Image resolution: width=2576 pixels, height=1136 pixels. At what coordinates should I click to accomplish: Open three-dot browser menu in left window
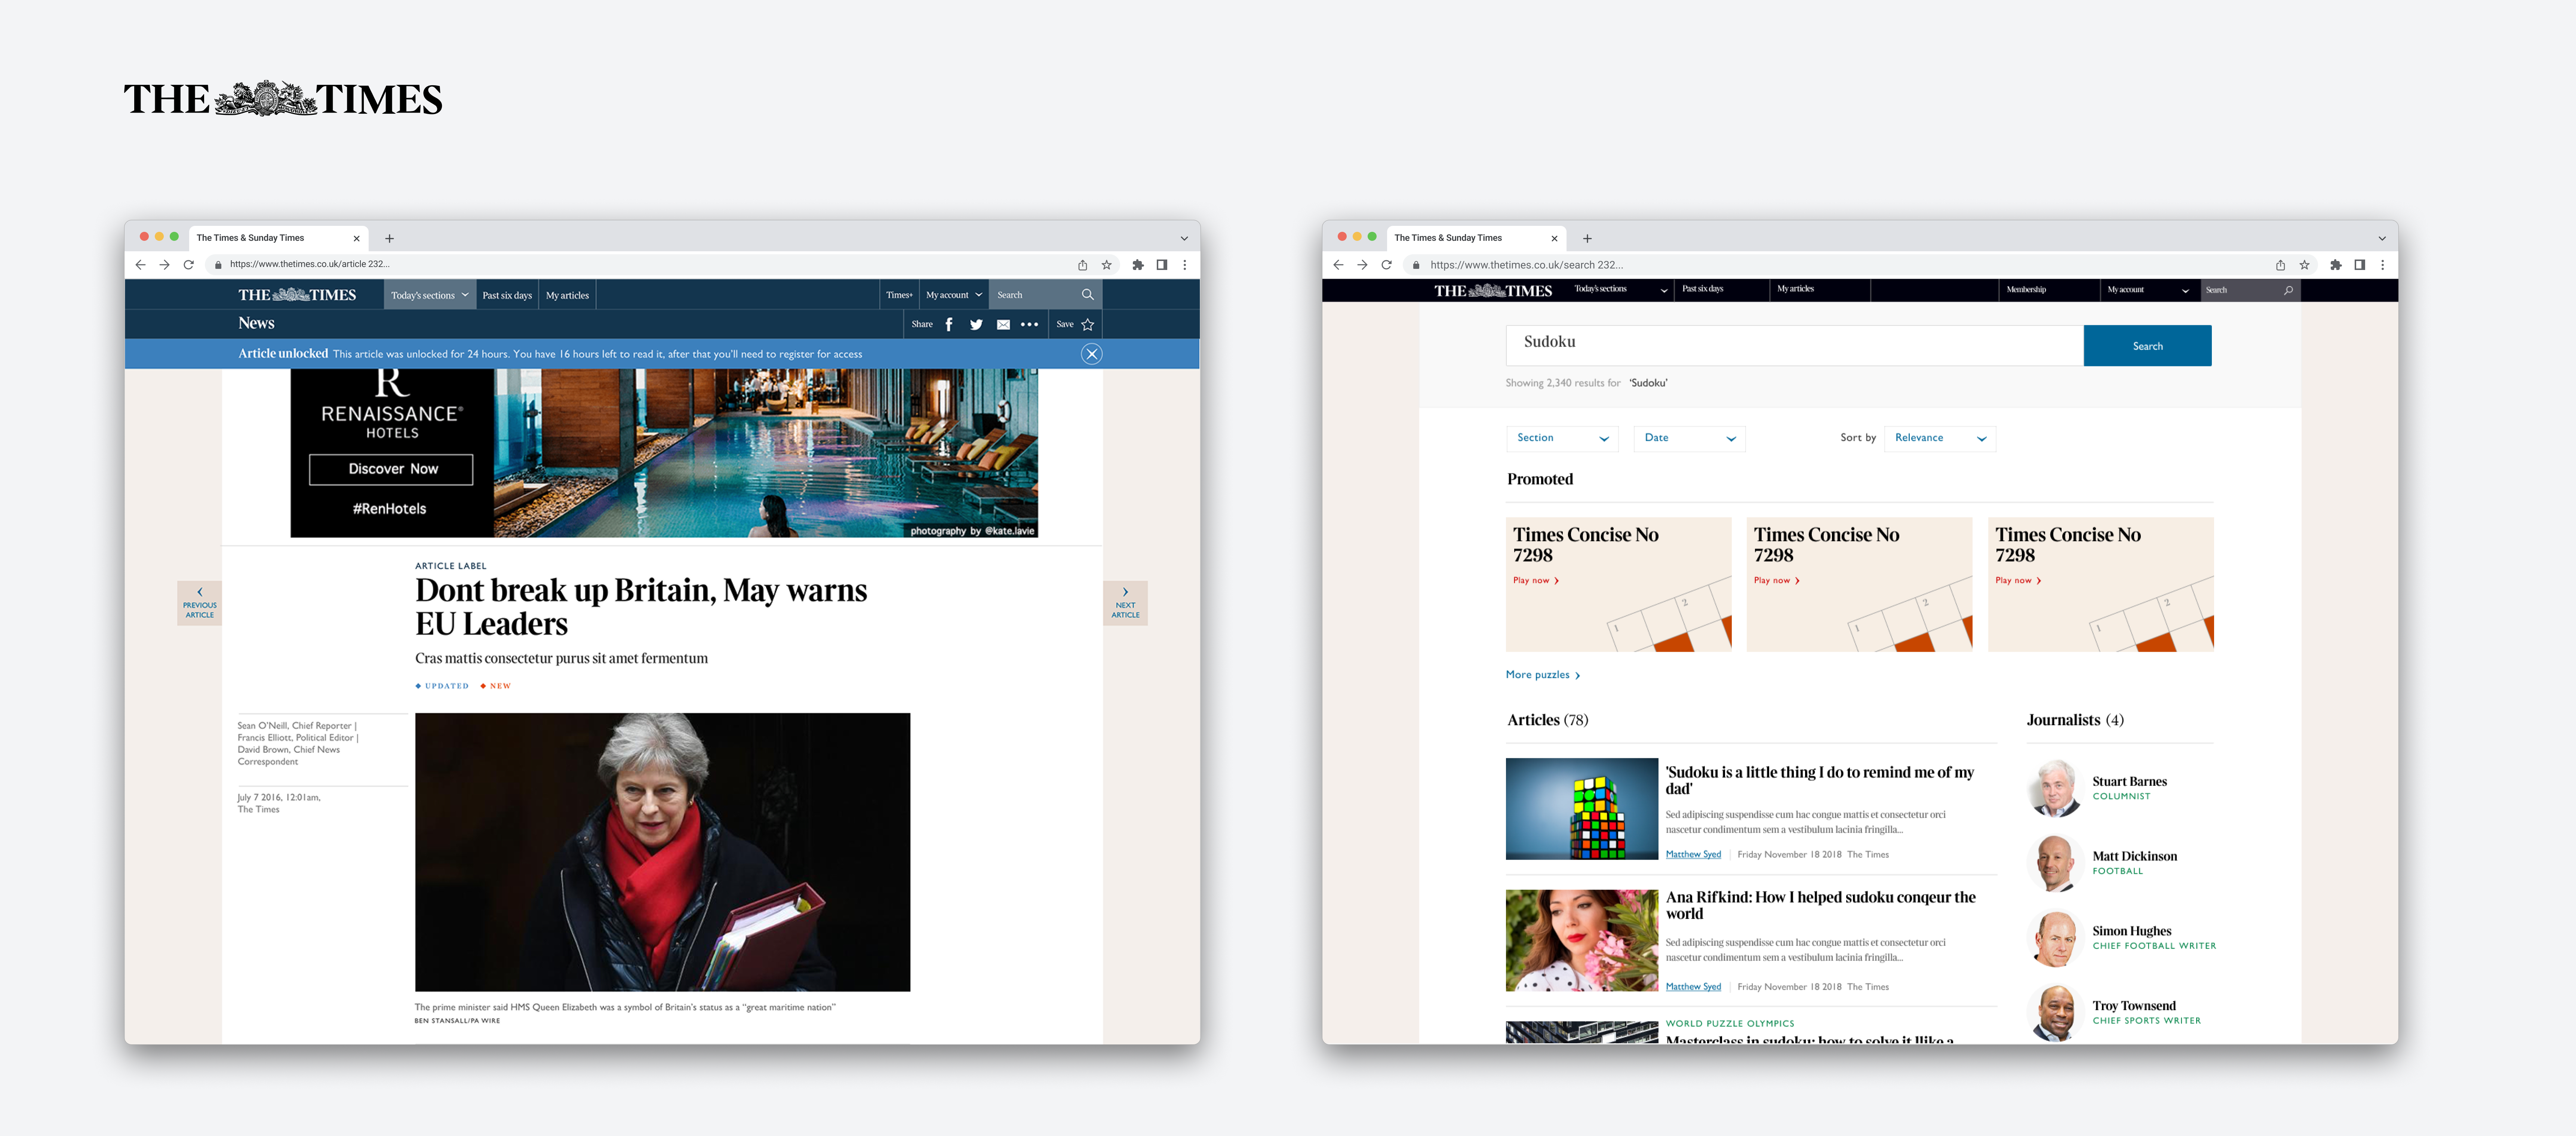tap(1185, 265)
